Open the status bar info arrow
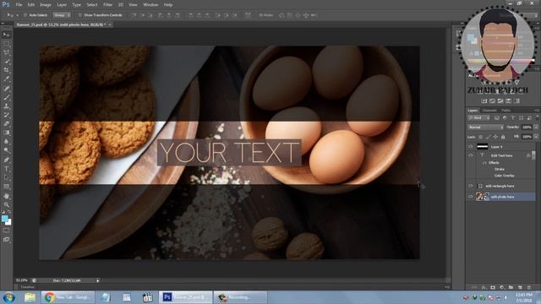 click(98, 280)
